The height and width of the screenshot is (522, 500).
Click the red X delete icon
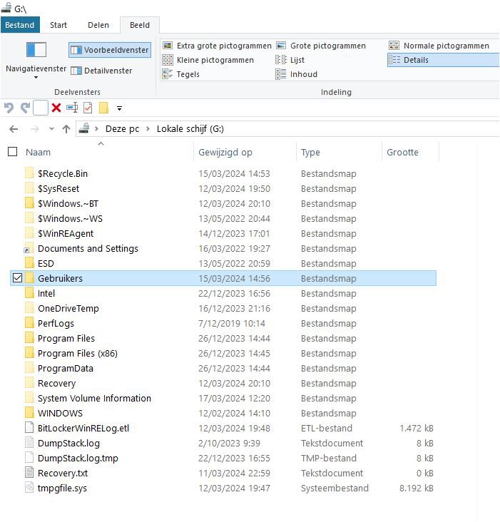(56, 108)
